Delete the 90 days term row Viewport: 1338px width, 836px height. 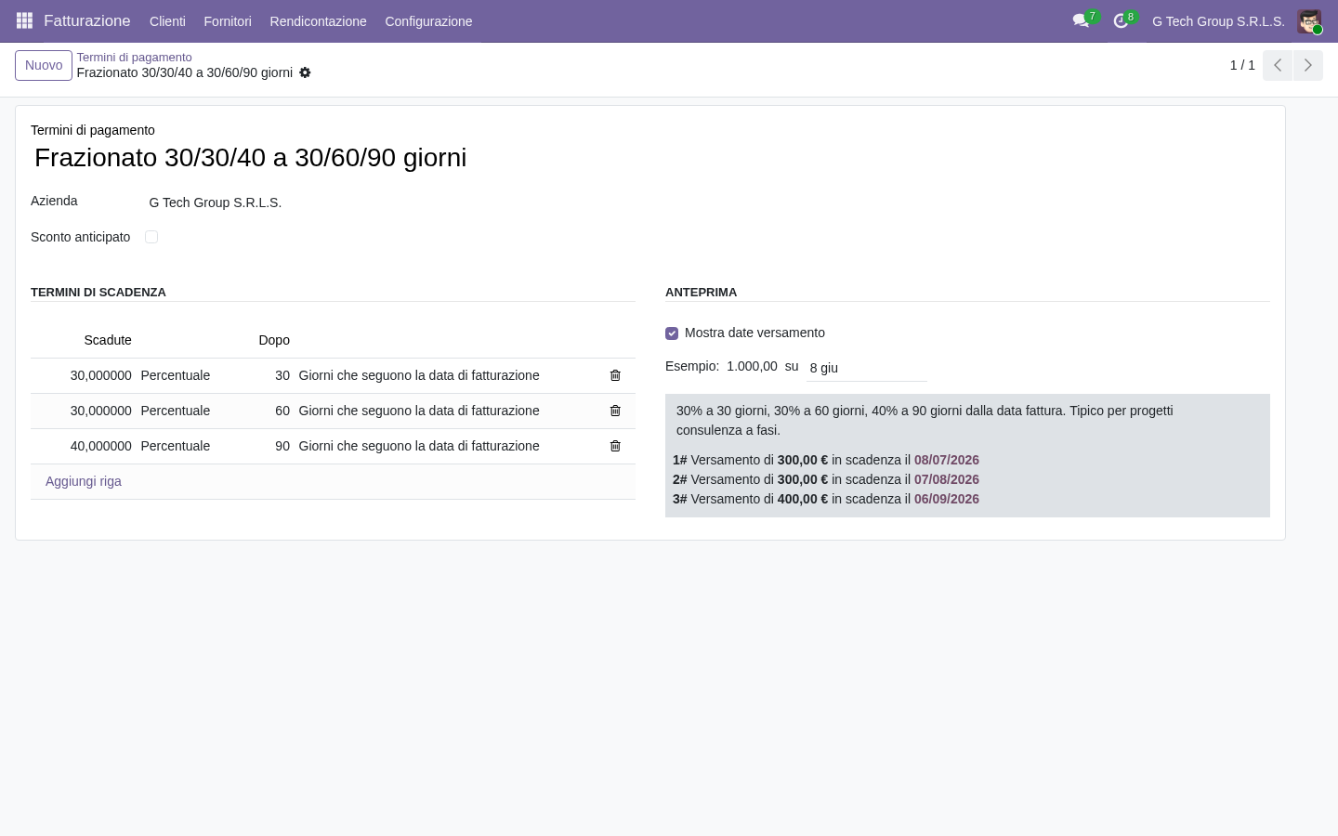(x=615, y=446)
